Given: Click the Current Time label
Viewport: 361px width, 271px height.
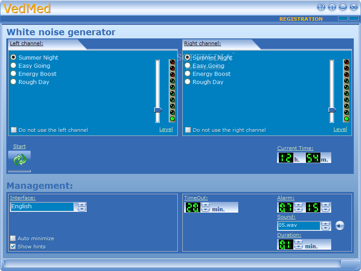Looking at the screenshot, I should [295, 148].
